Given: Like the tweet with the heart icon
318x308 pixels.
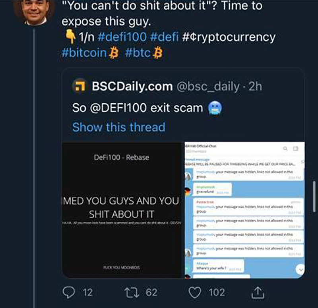Looking at the screenshot, I should click(195, 293).
